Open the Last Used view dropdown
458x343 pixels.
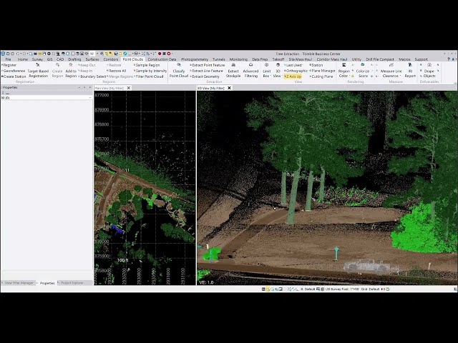click(x=293, y=65)
